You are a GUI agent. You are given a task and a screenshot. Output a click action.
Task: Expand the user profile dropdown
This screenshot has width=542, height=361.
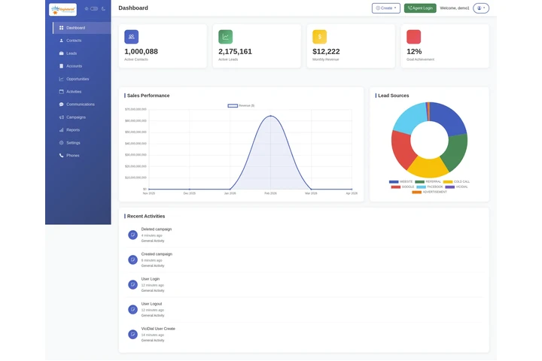[481, 8]
